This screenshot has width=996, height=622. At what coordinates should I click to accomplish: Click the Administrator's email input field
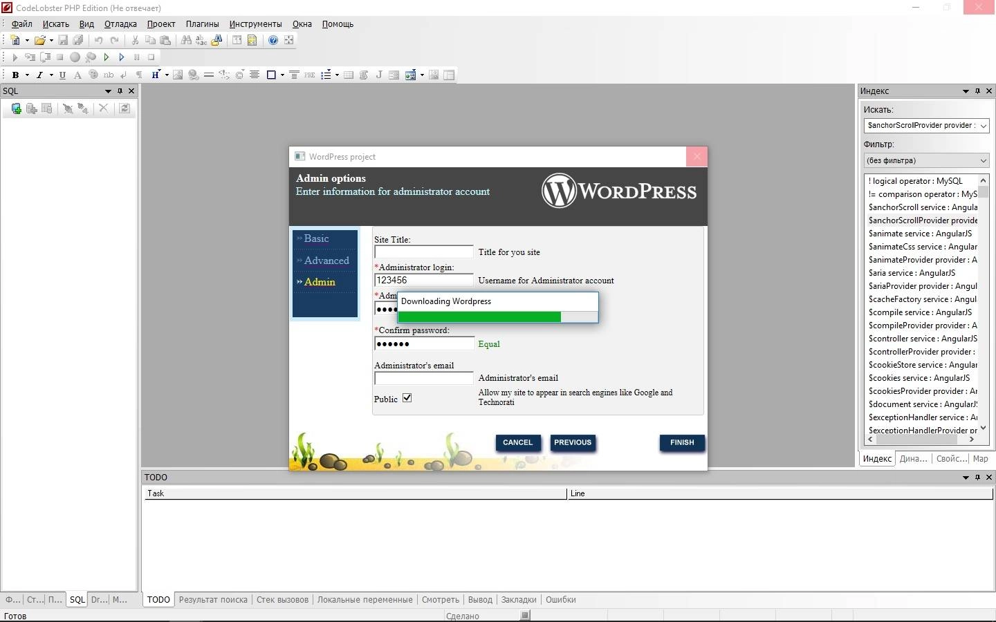424,378
